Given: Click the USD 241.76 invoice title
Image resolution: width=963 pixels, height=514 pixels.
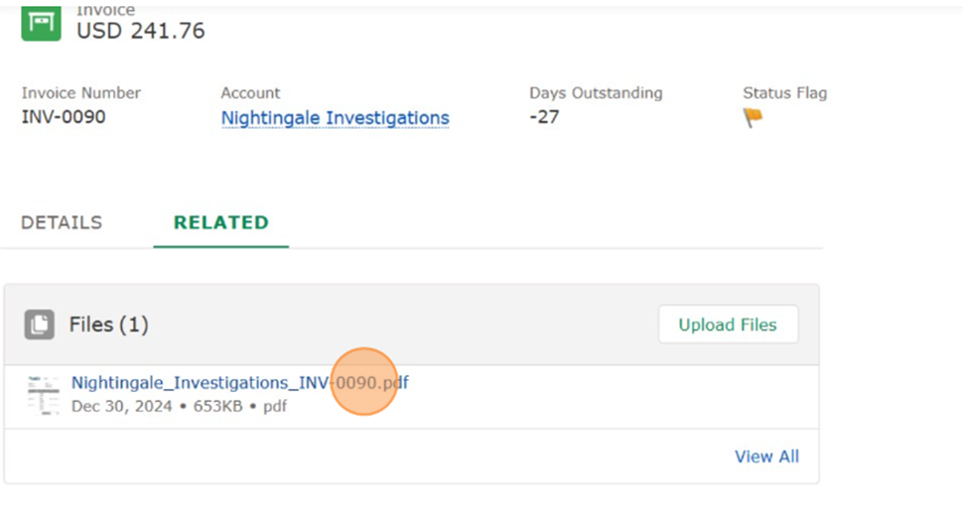Looking at the screenshot, I should click(141, 31).
